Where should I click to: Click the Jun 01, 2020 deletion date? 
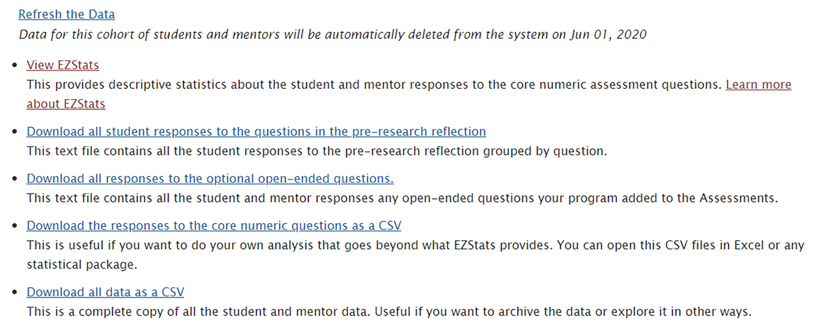pos(610,35)
